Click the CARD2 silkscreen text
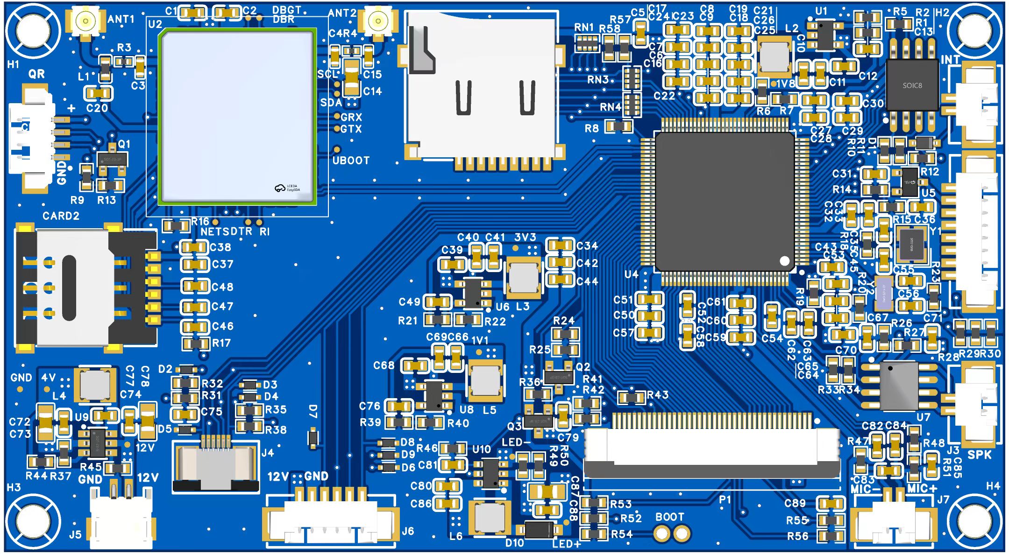 (61, 216)
